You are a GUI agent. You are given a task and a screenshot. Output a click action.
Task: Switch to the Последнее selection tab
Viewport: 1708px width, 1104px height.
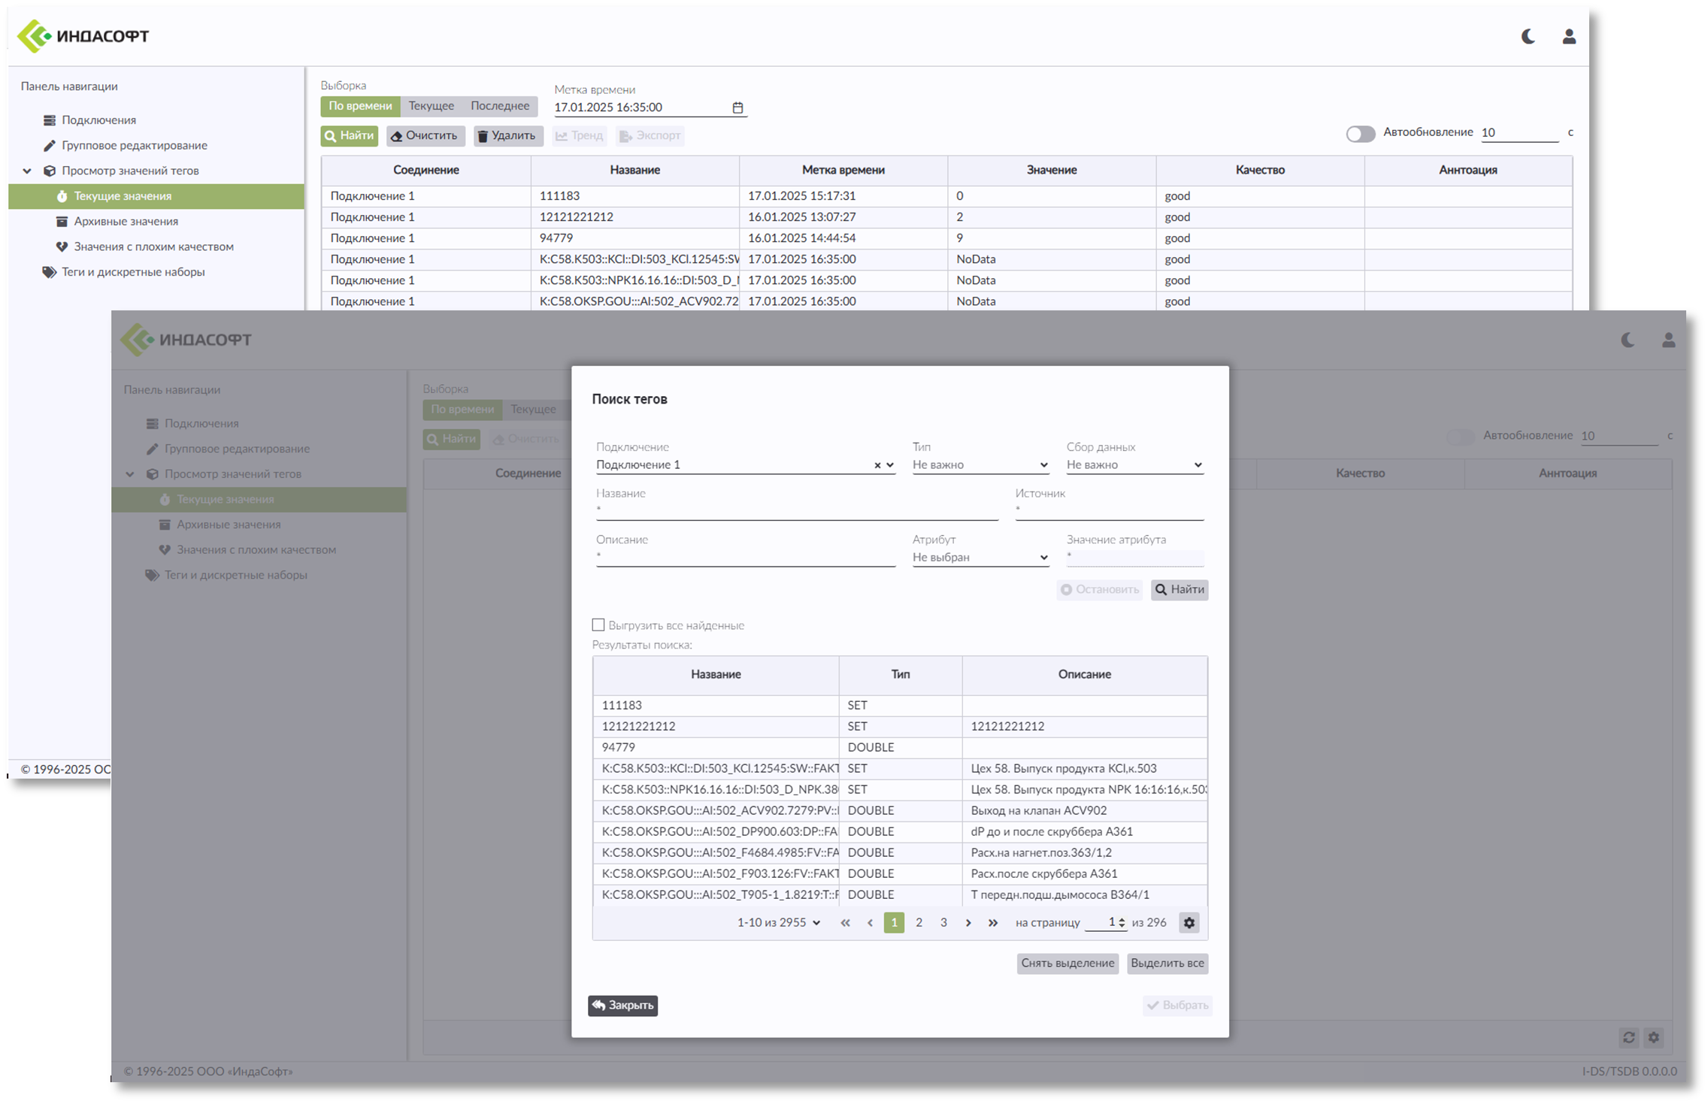tap(500, 106)
